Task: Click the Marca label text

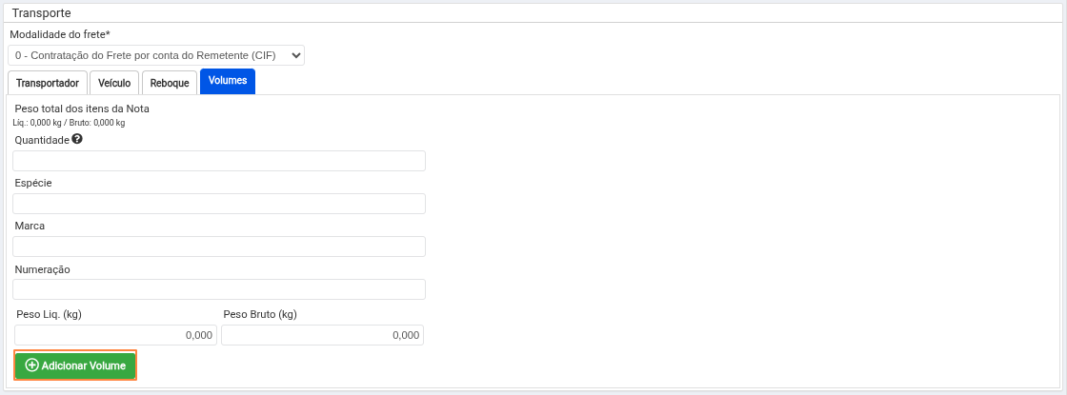Action: click(x=30, y=226)
